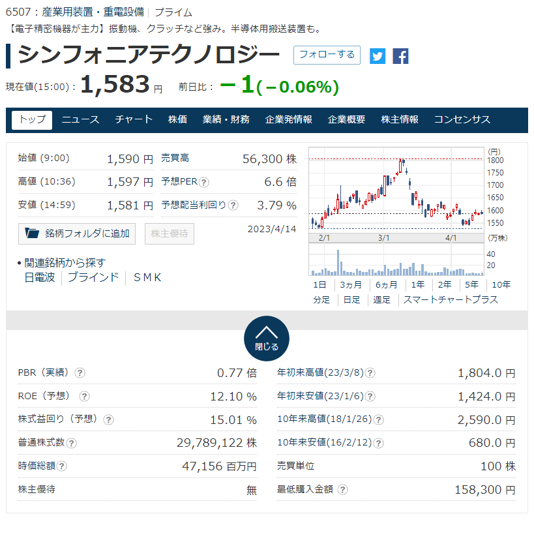Viewport: 534px width, 544px height.
Task: Set chart range to 6ヵ月
Action: coord(387,285)
